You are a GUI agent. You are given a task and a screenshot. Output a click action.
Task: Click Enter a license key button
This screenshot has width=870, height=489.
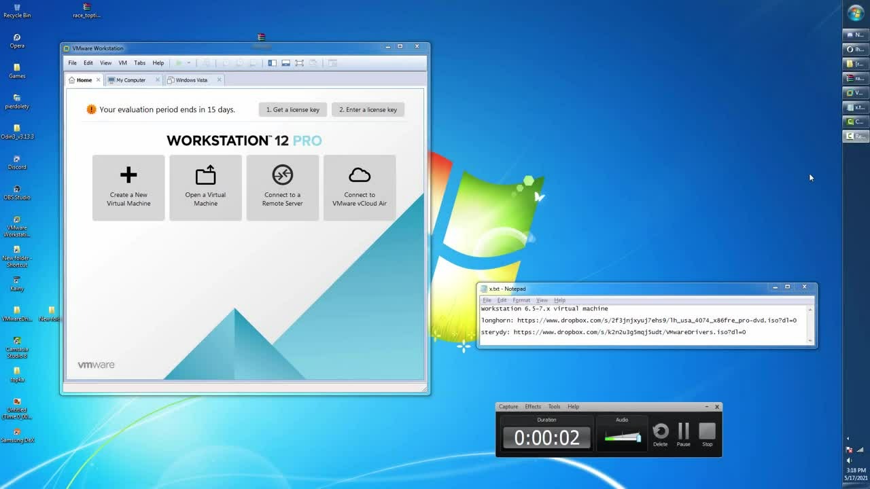[x=368, y=109]
